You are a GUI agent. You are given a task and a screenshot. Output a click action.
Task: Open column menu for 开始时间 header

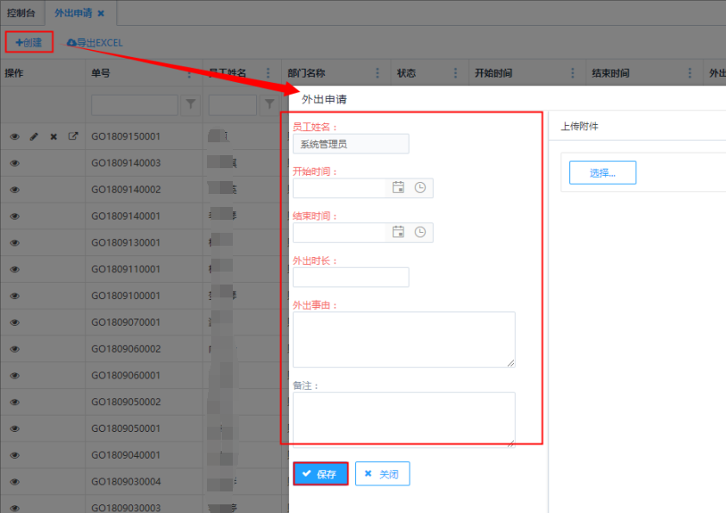pyautogui.click(x=573, y=73)
